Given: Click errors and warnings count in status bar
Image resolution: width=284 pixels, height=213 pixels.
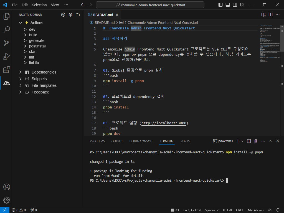Looking at the screenshot, I should 19,210.
